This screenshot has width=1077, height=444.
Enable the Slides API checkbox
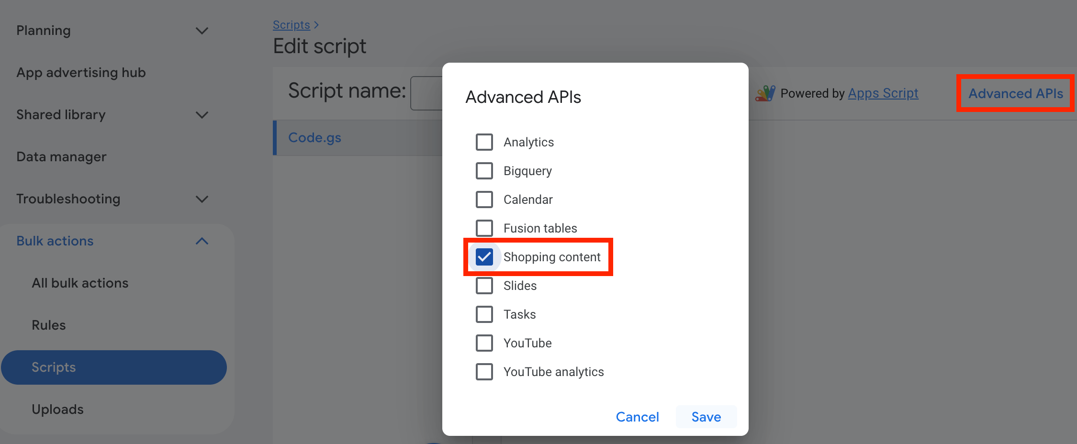pyautogui.click(x=484, y=286)
